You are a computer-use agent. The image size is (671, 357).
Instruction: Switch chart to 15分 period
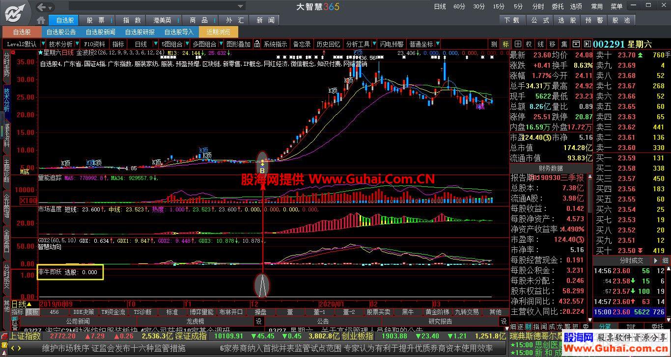pos(499,7)
